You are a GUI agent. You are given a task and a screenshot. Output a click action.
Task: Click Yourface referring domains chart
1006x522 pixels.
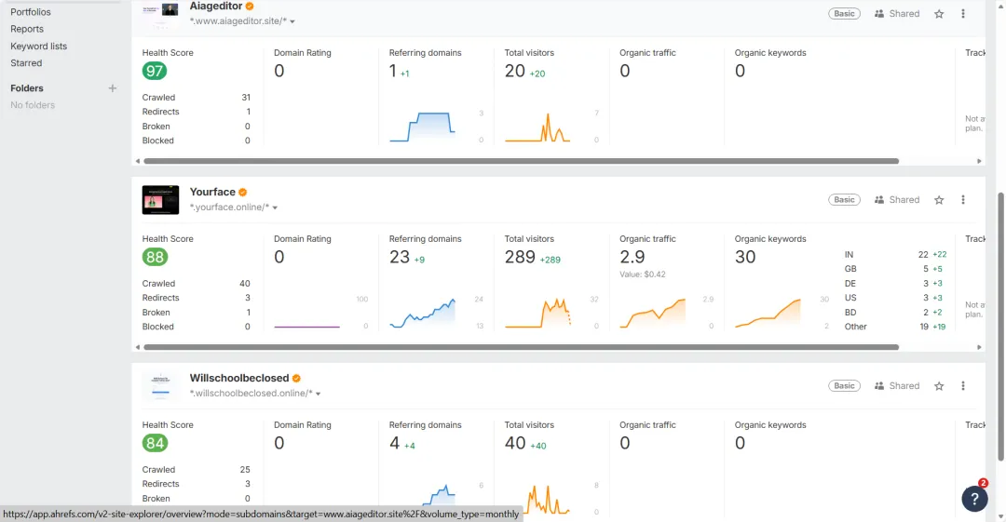pyautogui.click(x=423, y=313)
